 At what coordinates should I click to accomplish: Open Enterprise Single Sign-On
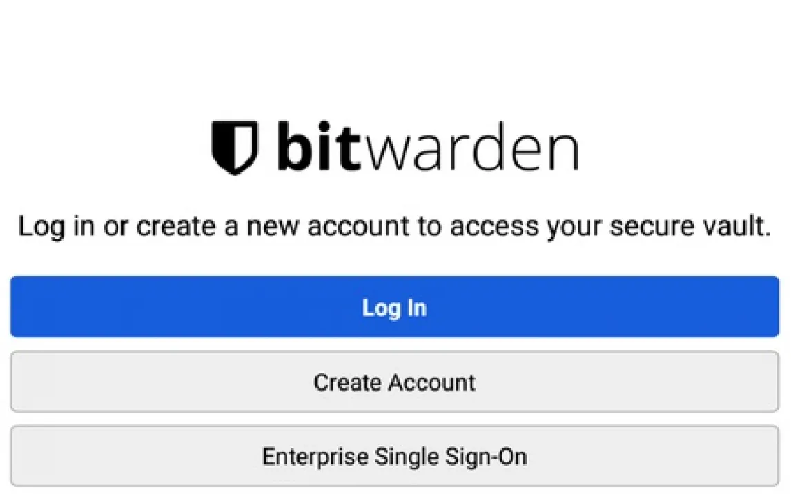pos(395,456)
